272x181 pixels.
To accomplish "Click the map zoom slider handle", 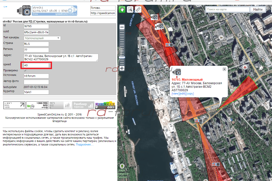I will pos(122,57).
